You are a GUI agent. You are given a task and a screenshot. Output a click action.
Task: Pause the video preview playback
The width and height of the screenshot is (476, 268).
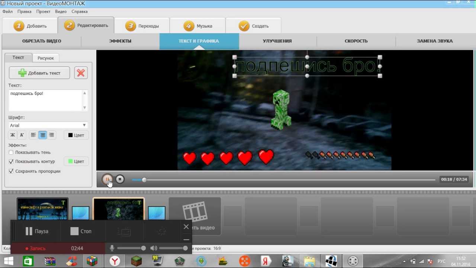pyautogui.click(x=107, y=179)
